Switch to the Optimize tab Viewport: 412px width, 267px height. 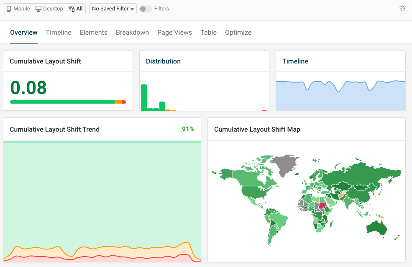point(238,32)
